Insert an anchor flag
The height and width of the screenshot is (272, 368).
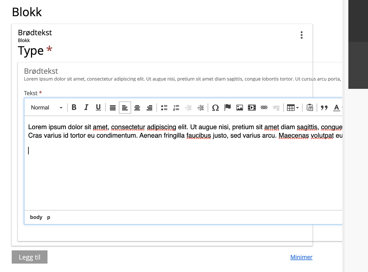pos(227,107)
